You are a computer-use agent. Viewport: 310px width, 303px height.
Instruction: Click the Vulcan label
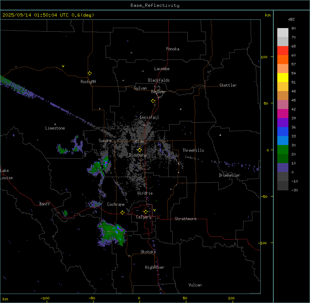point(195,285)
